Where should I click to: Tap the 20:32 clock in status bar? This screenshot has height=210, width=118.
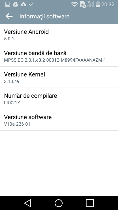coord(108,4)
